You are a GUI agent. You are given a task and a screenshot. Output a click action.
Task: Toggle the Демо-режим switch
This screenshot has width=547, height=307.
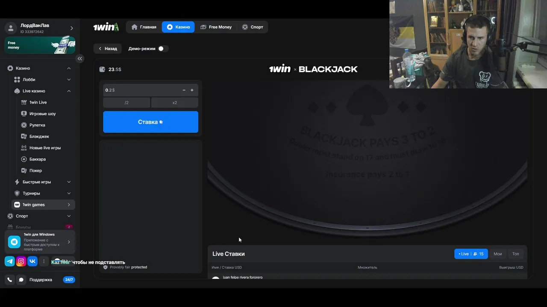163,49
